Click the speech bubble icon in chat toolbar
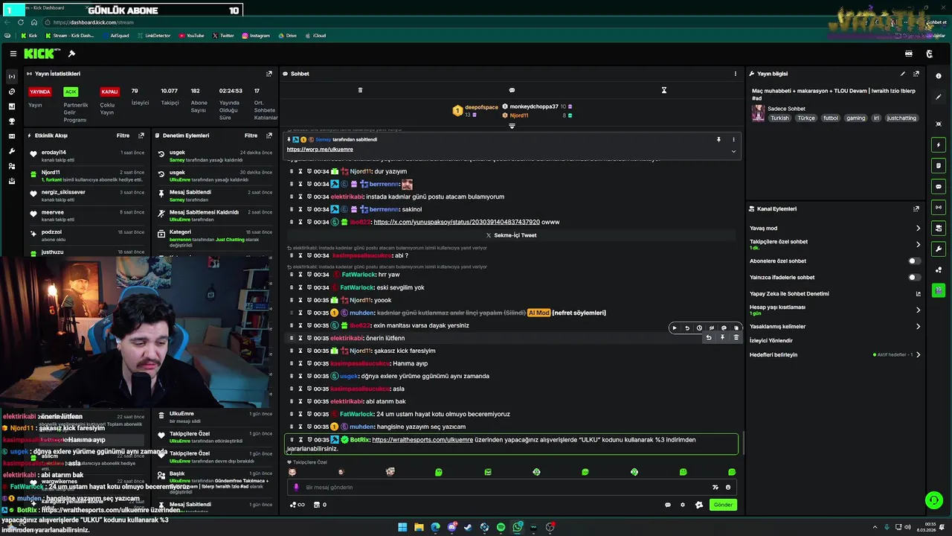952x536 pixels. [x=512, y=90]
